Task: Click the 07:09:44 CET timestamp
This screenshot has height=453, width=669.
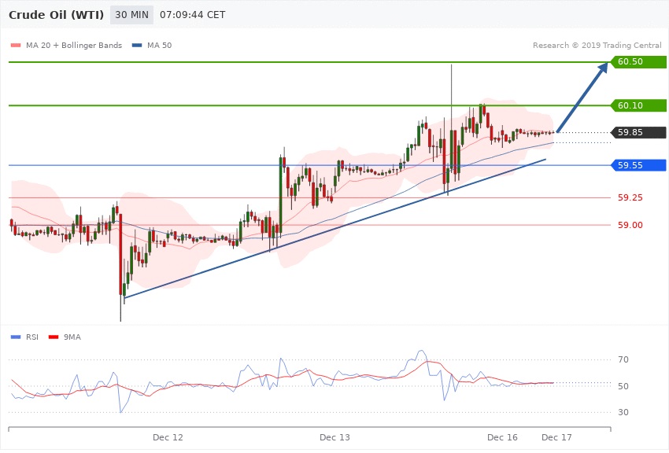Action: pos(193,15)
